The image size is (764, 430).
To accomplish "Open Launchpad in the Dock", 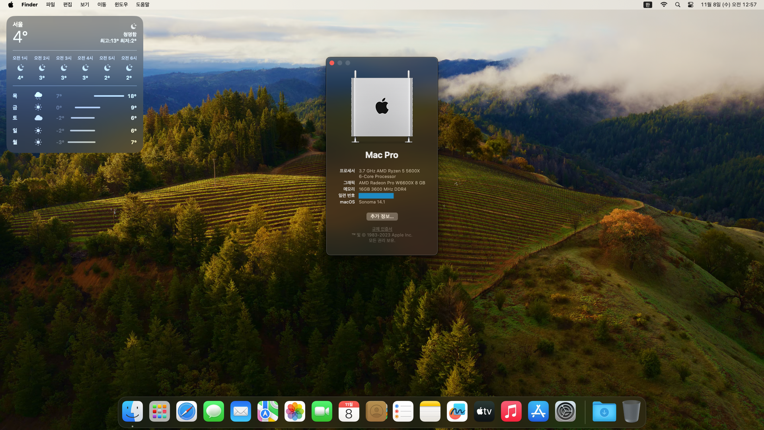I will 160,411.
